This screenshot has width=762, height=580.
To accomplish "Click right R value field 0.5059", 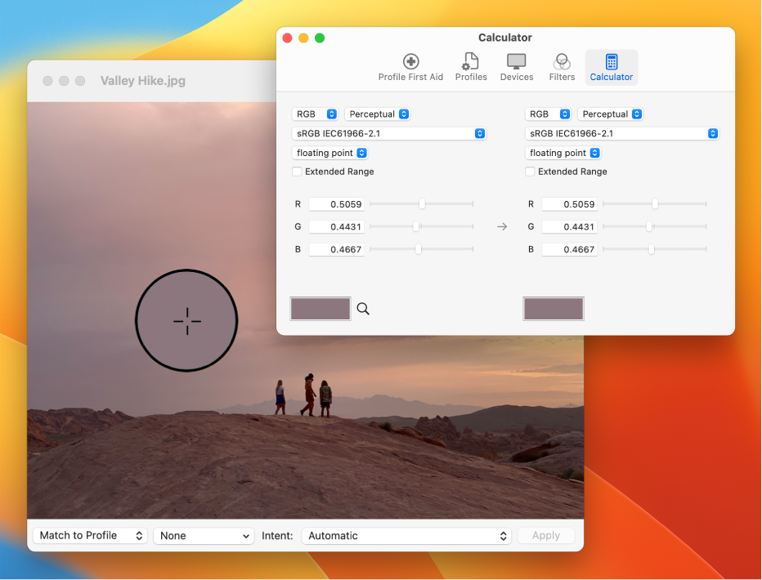I will (x=570, y=204).
